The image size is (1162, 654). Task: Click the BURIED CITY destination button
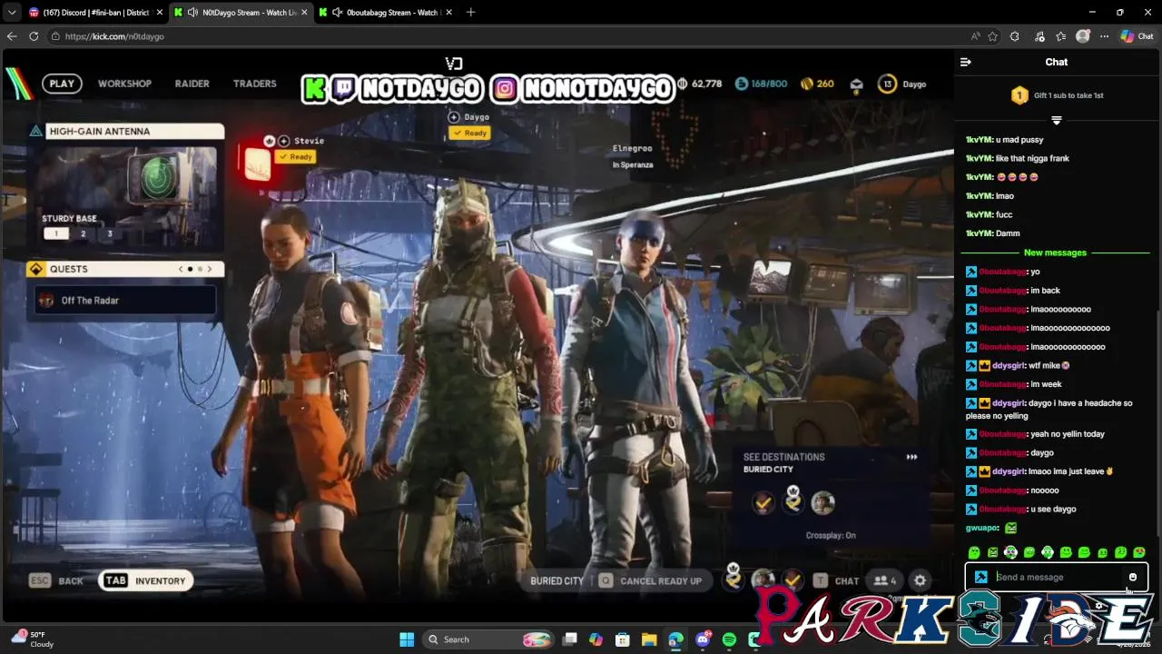(x=557, y=581)
